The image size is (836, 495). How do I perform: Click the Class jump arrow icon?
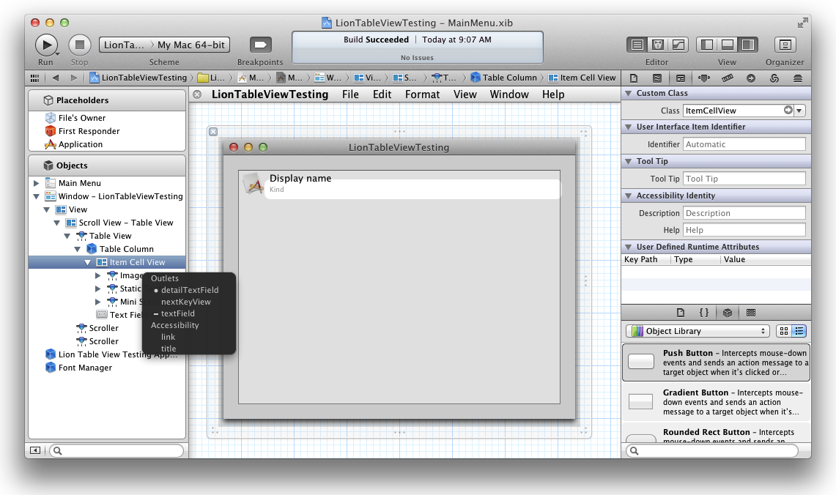pos(788,110)
